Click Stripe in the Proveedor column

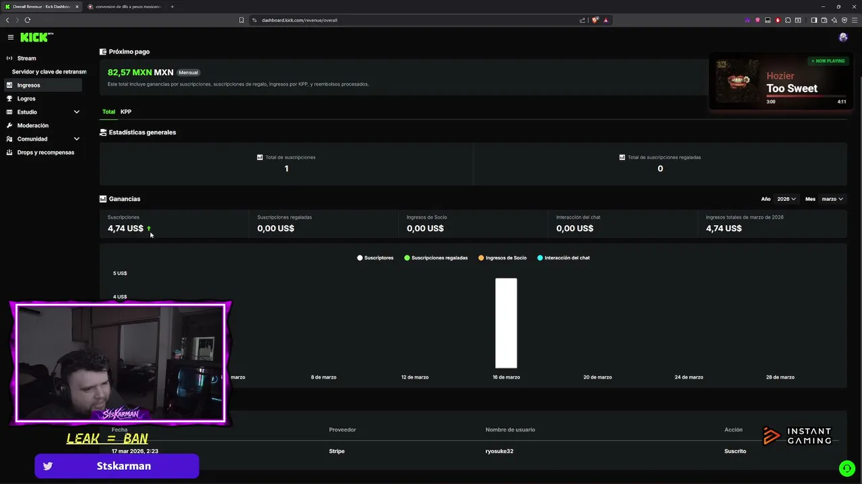(x=337, y=451)
